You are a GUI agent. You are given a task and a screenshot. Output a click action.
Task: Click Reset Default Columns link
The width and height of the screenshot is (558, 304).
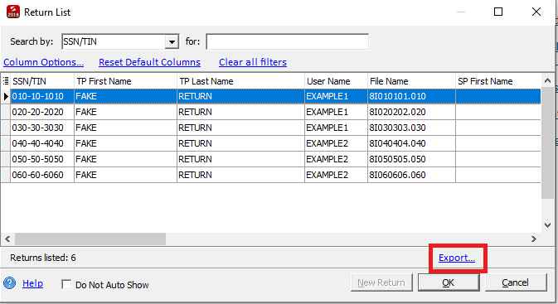coord(149,62)
